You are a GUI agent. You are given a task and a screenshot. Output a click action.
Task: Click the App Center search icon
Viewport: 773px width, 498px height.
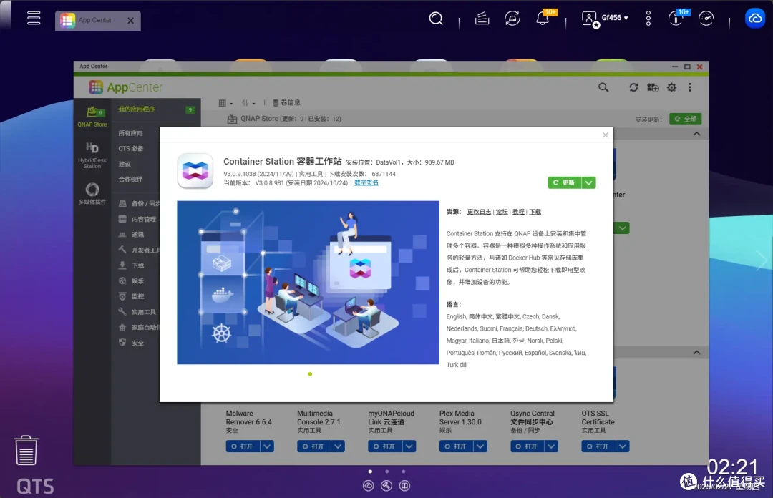(603, 87)
